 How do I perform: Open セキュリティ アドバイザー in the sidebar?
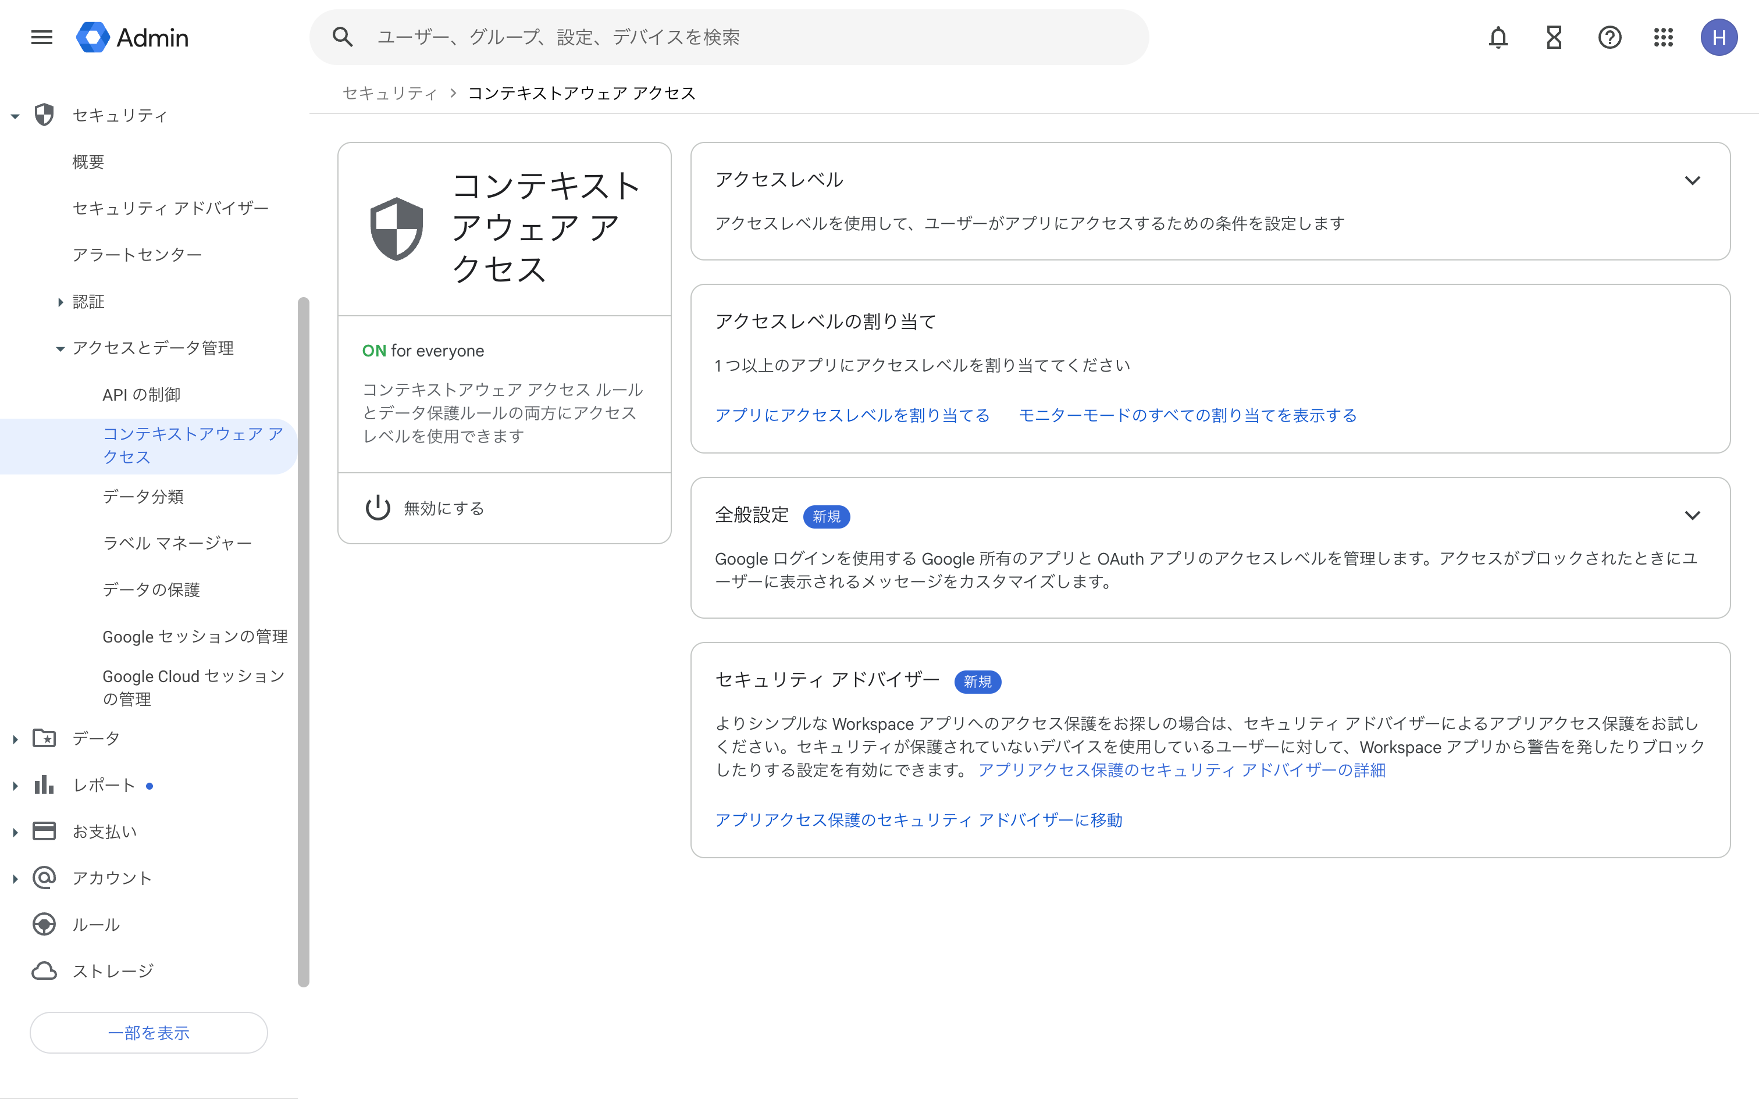click(x=169, y=207)
